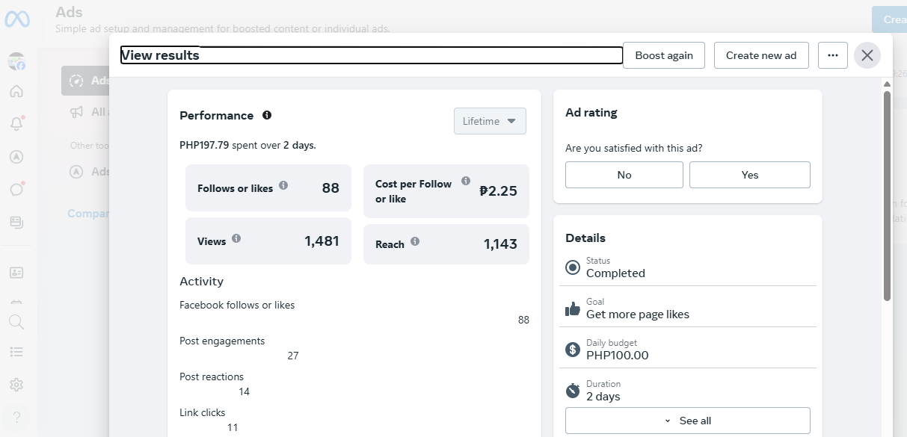The height and width of the screenshot is (437, 907).
Task: Open the Home icon in sidebar
Action: (x=16, y=91)
